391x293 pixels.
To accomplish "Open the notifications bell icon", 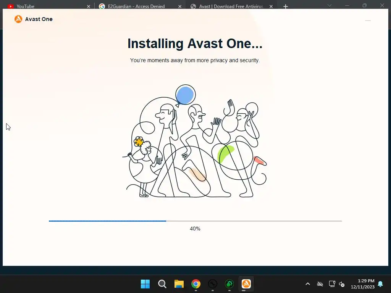I will point(381,284).
